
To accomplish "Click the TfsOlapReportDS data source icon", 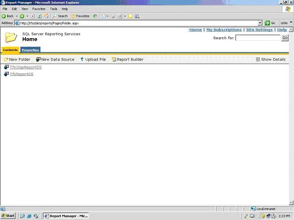I will click(x=6, y=67).
